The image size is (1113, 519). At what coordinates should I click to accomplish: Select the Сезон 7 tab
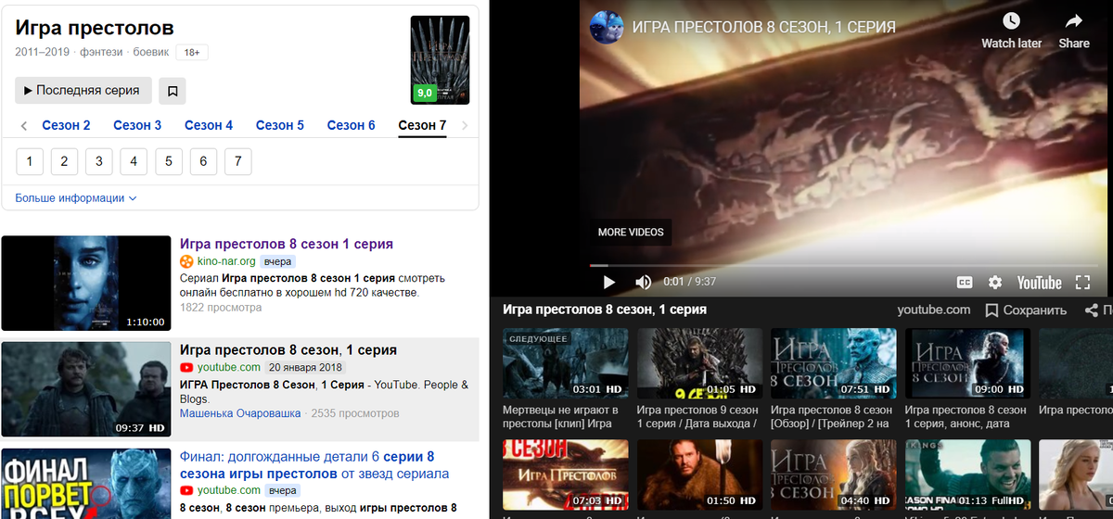(x=422, y=125)
